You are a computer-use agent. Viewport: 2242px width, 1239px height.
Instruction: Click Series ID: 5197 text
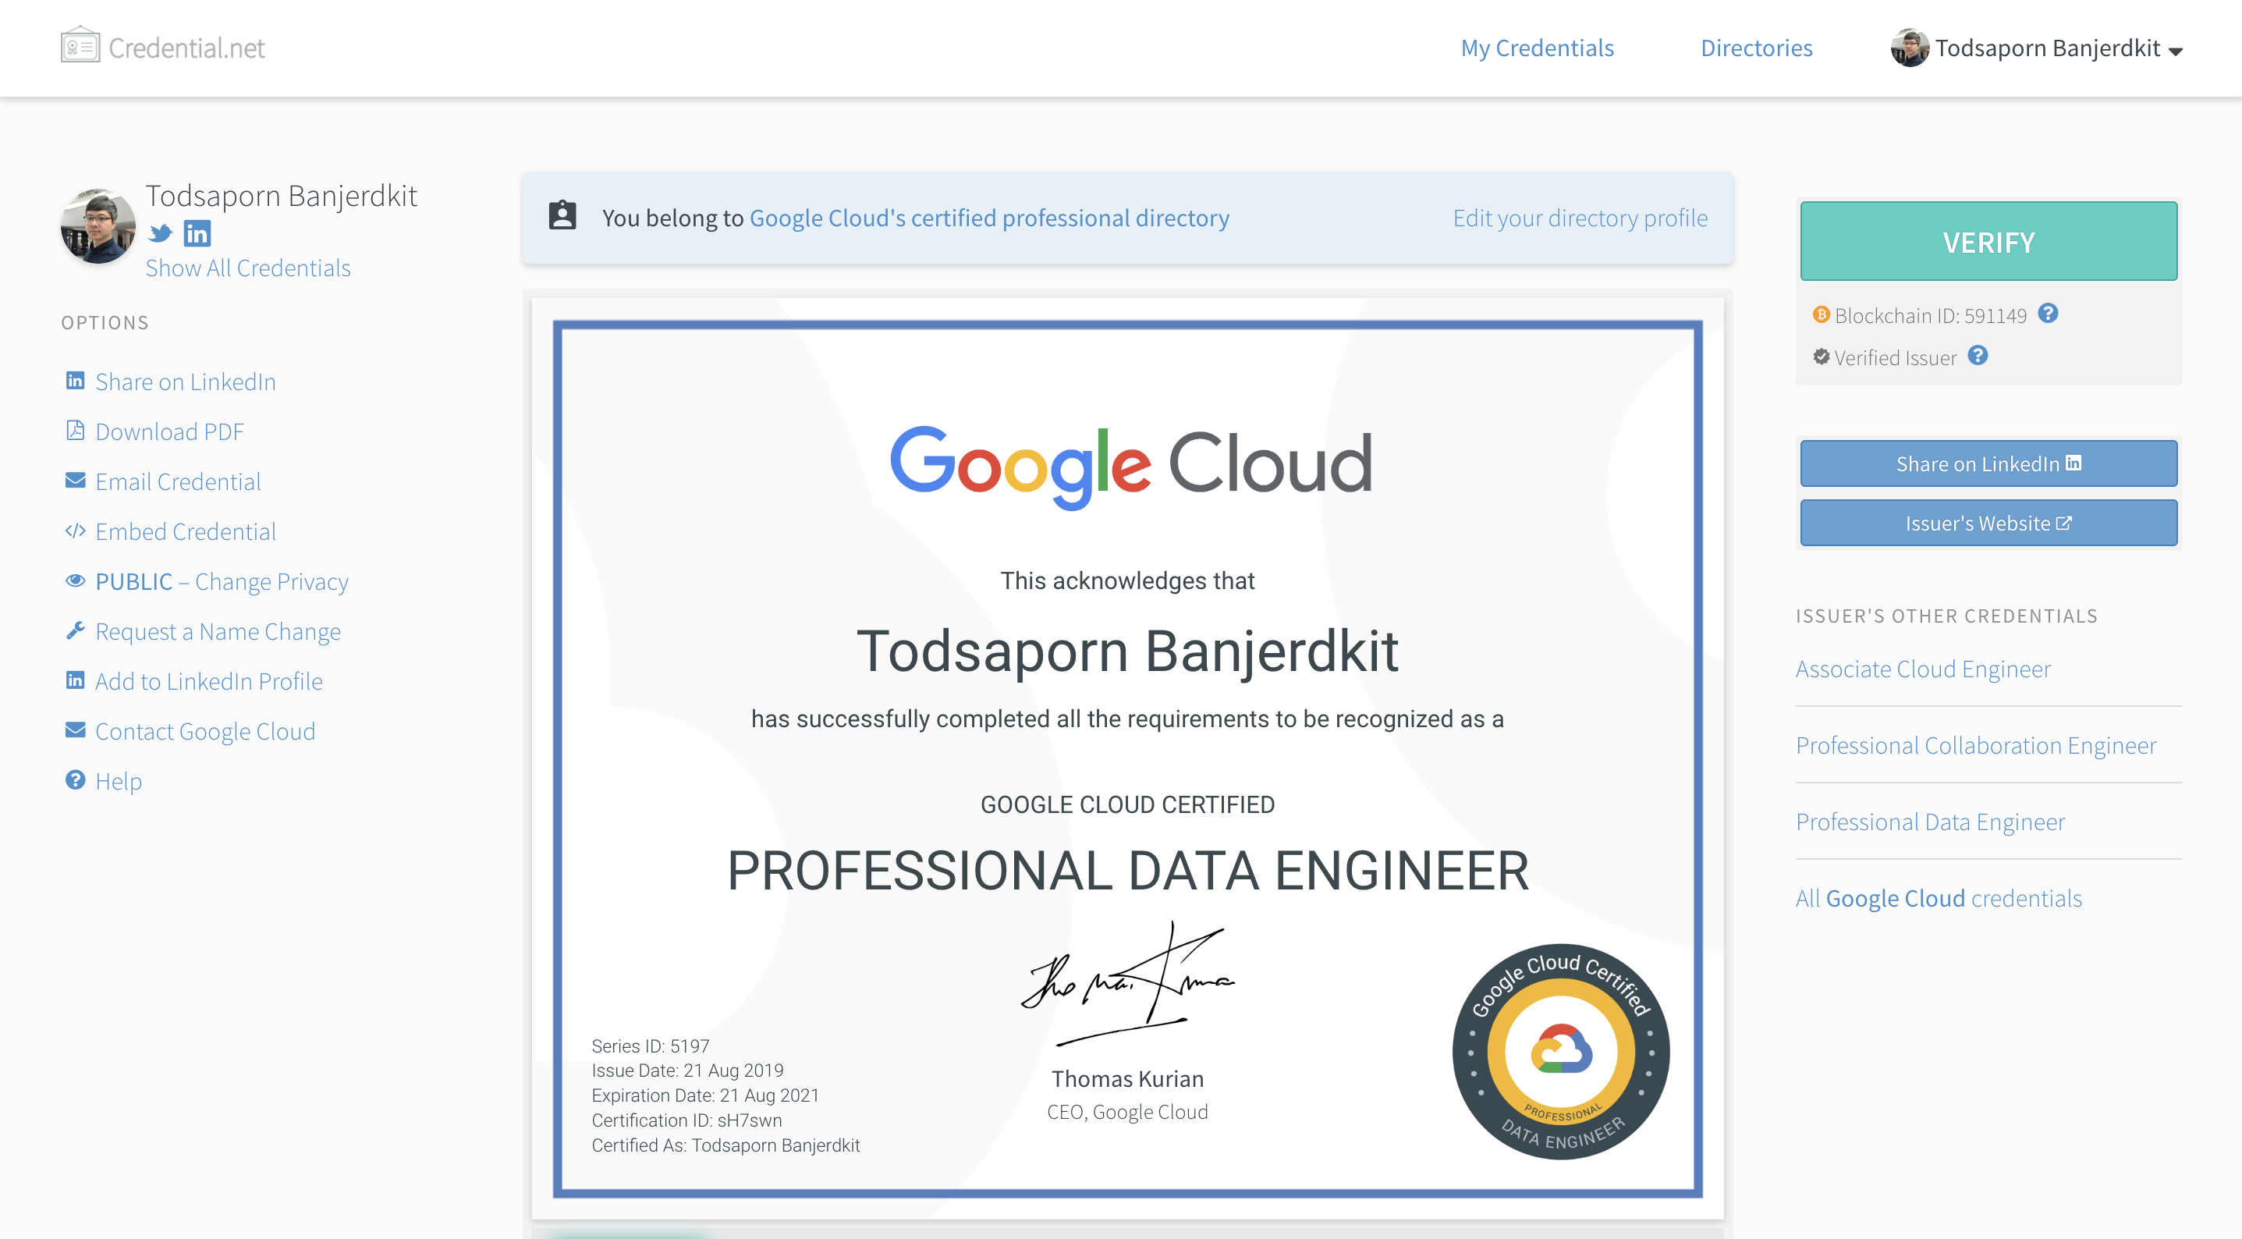651,1046
